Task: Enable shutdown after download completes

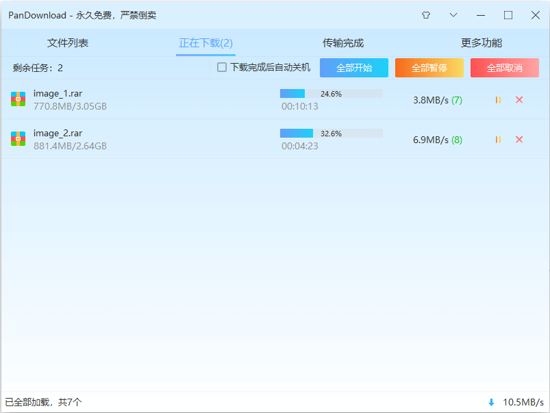Action: (x=221, y=68)
